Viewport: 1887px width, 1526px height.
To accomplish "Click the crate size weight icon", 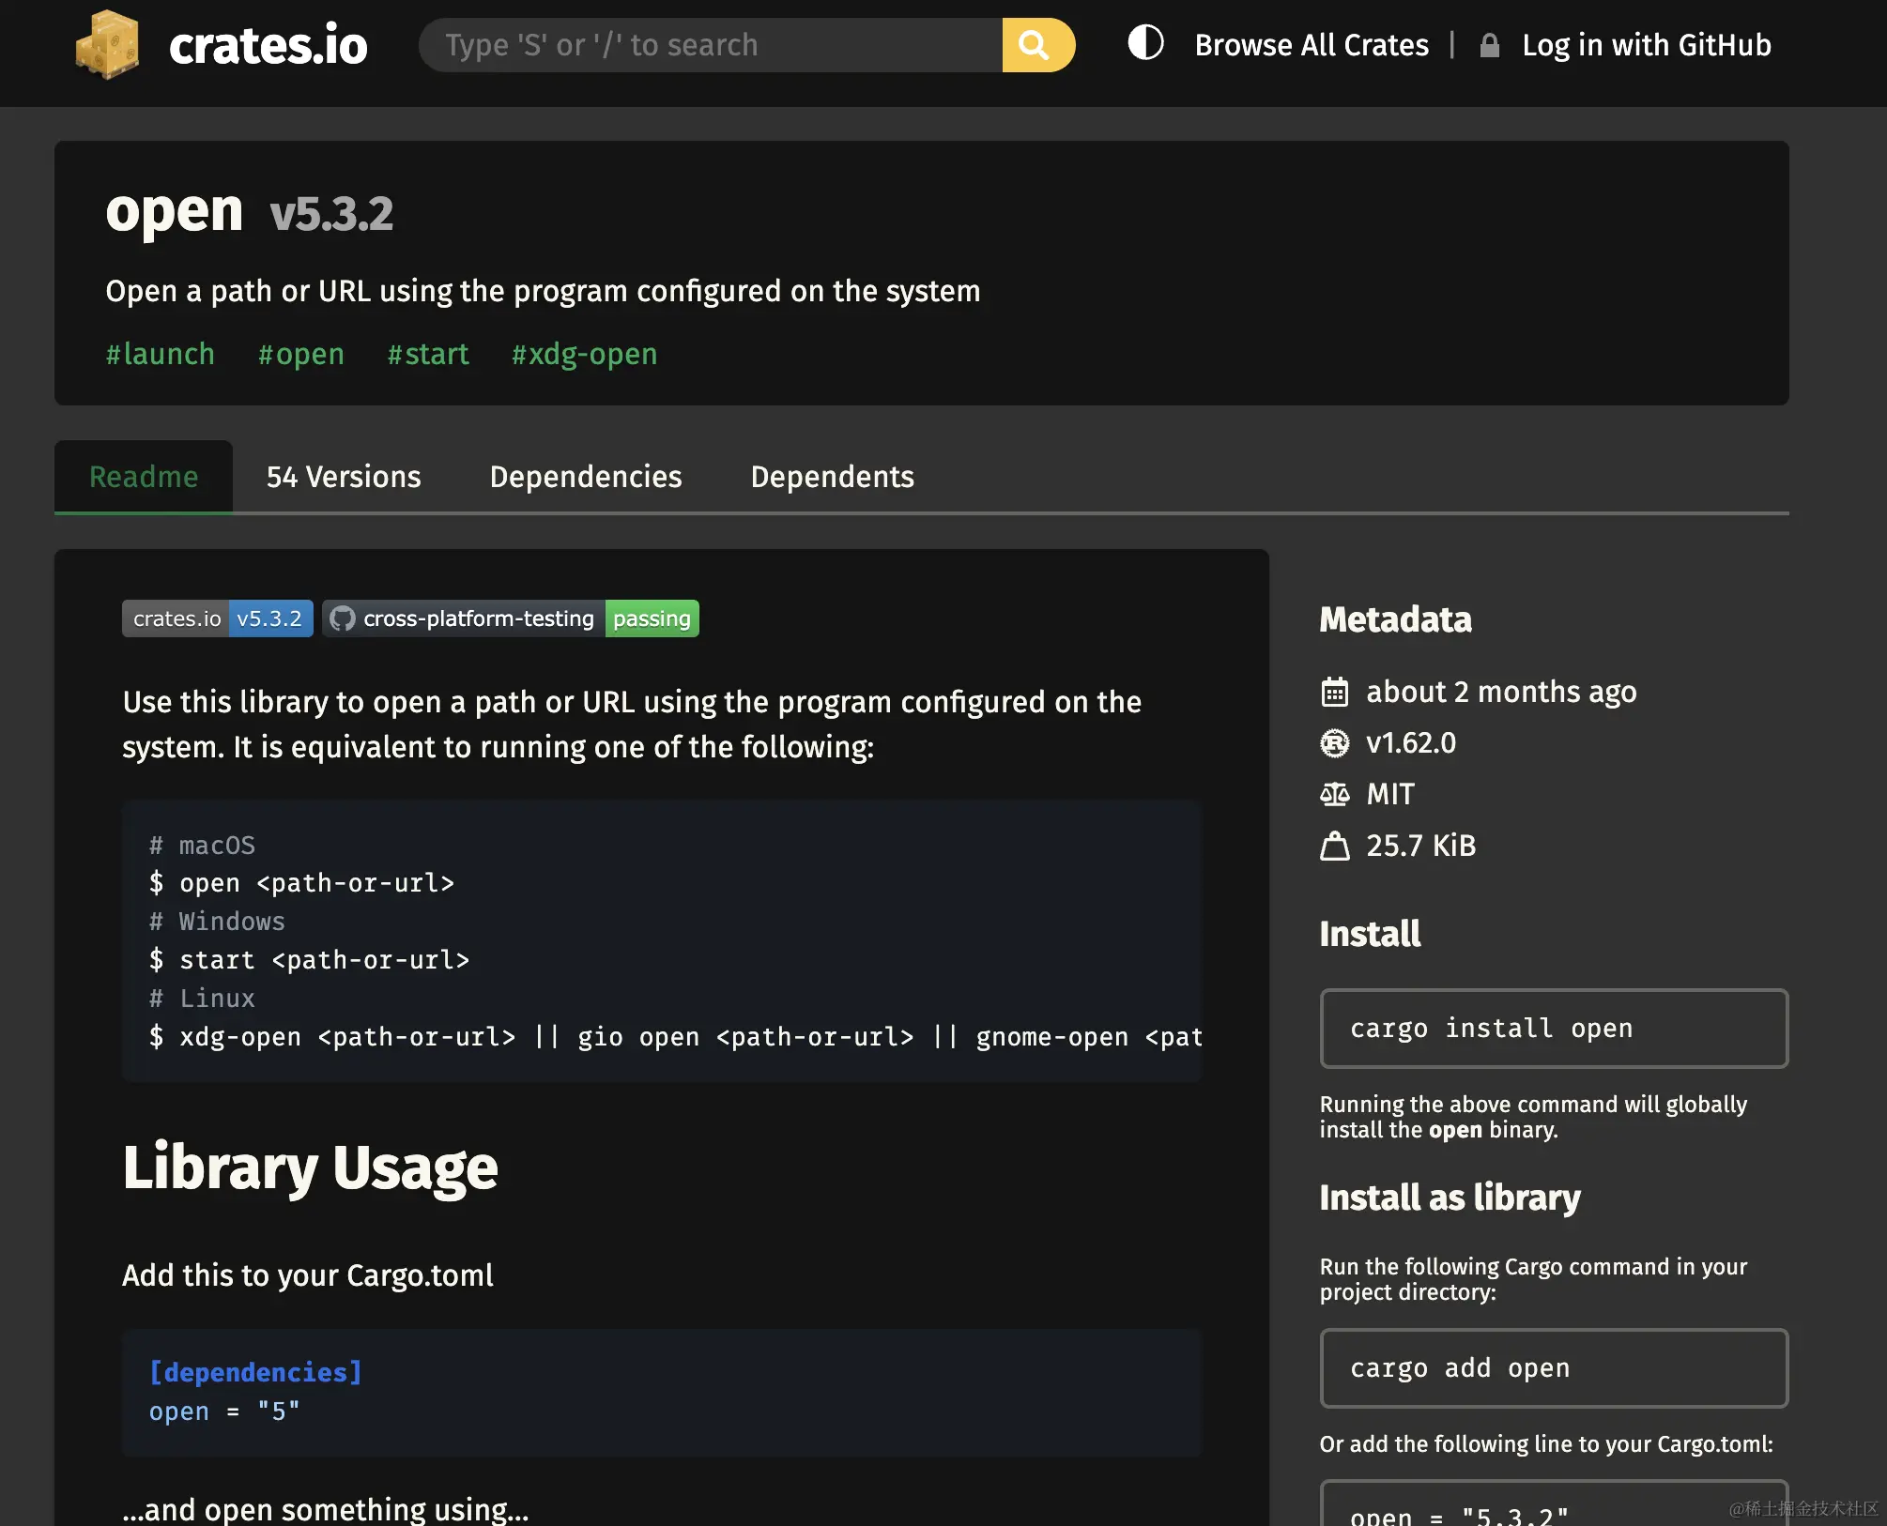I will pos(1334,847).
